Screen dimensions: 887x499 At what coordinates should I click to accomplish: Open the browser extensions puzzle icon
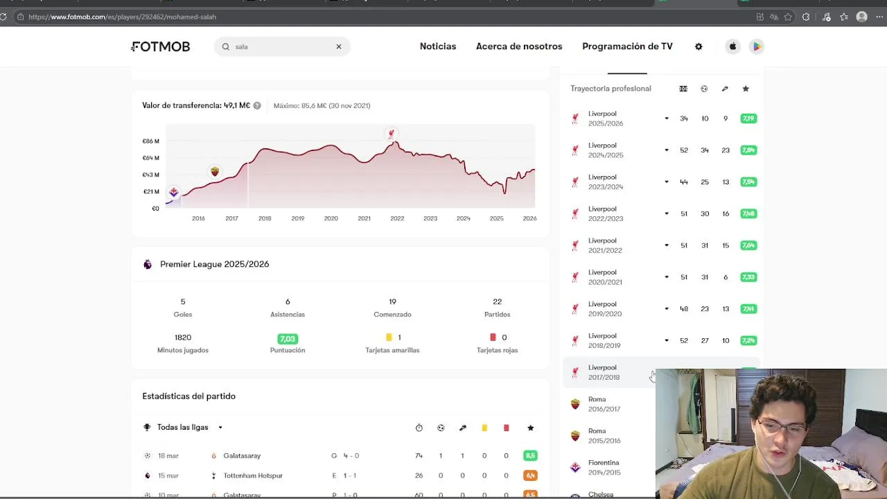coord(806,17)
